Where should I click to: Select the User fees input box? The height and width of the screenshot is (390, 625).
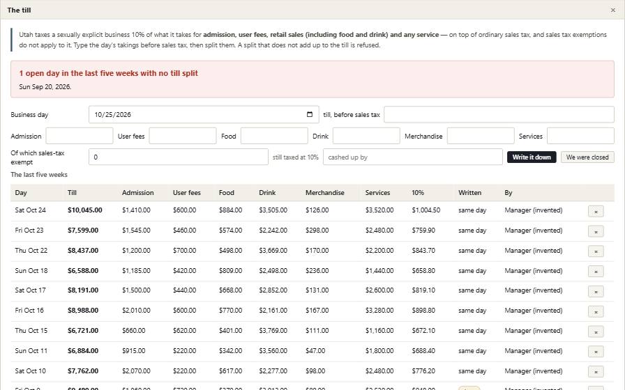(183, 136)
